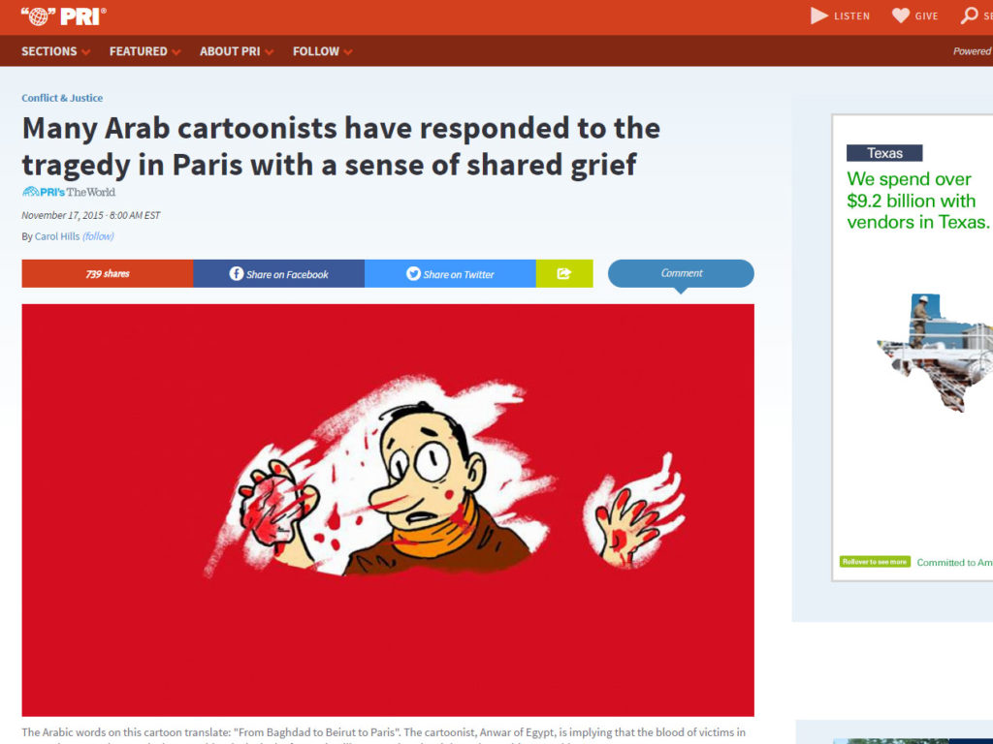
Task: Expand the About PRI dropdown arrow
Action: tap(270, 52)
